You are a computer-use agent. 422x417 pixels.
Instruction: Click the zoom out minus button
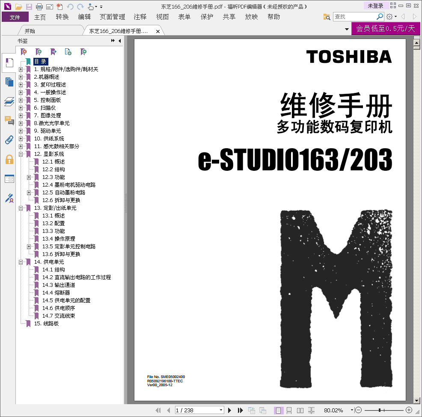click(358, 410)
